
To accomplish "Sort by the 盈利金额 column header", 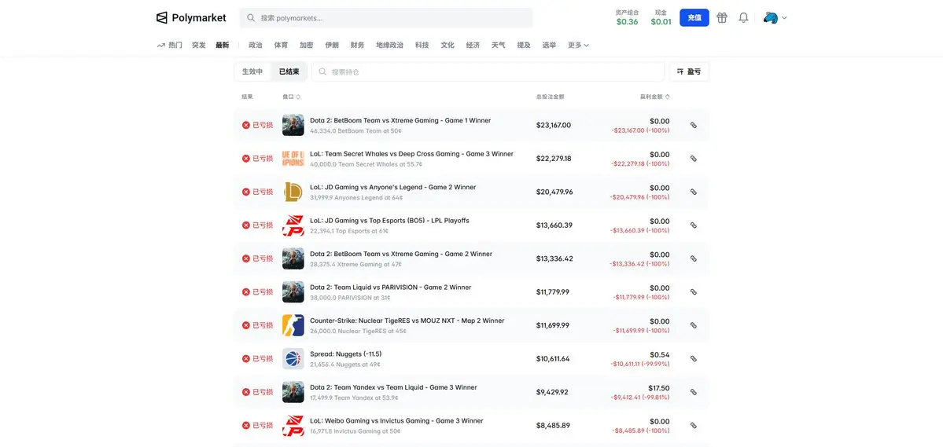I will click(x=654, y=97).
